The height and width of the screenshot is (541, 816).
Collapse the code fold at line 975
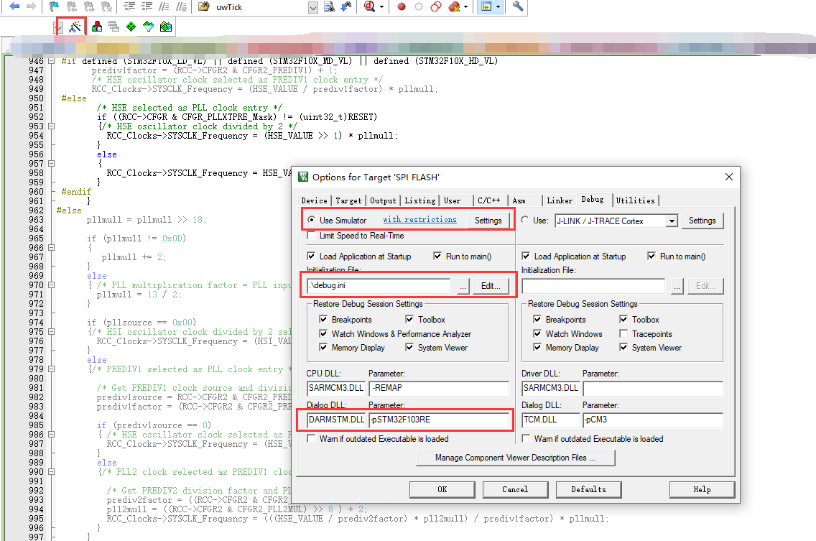(x=51, y=332)
